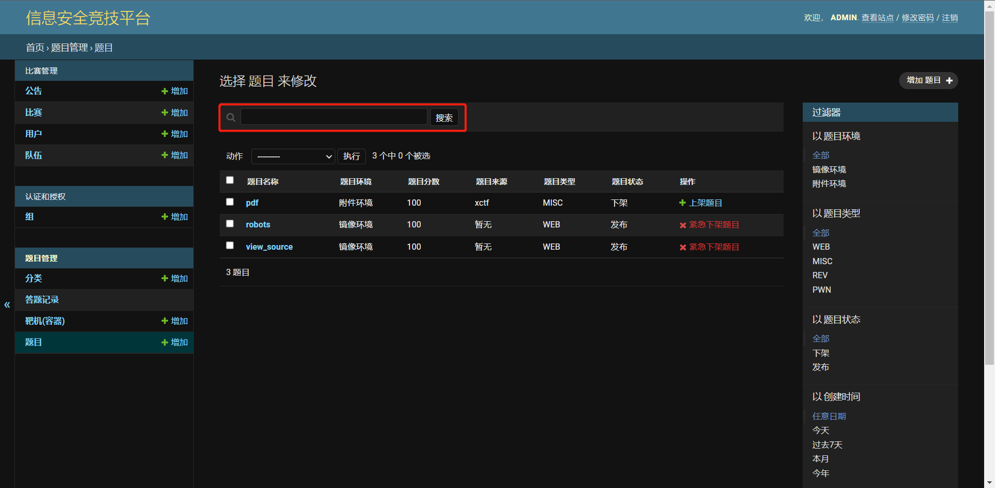Add a new 公告 via the sidebar 增加 link

coord(175,91)
